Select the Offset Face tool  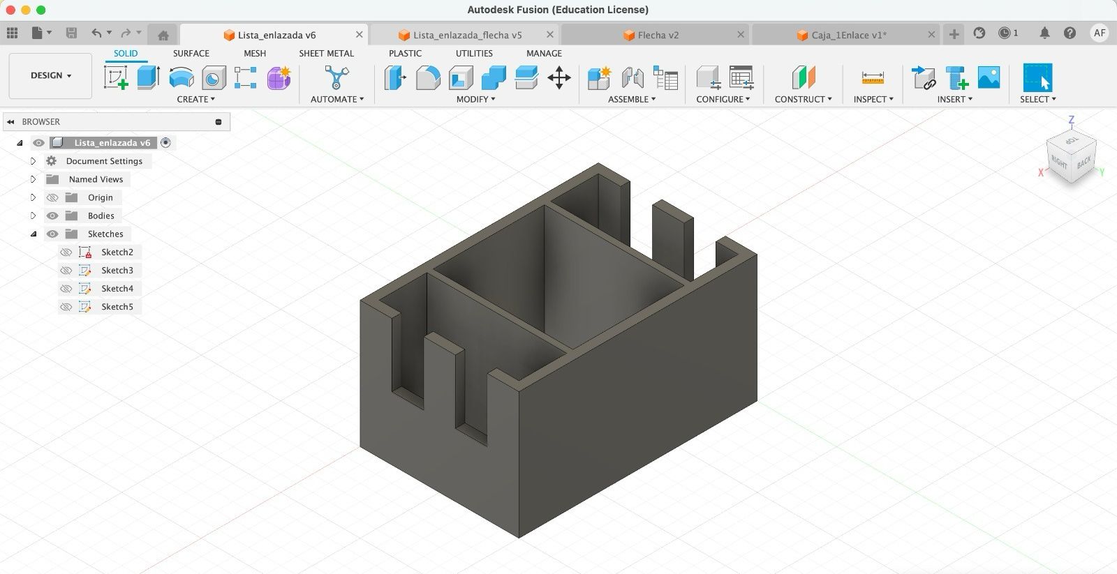pos(526,77)
